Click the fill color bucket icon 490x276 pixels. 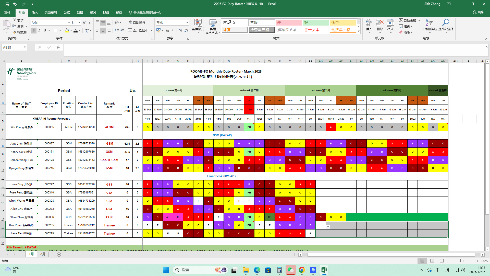click(67, 30)
